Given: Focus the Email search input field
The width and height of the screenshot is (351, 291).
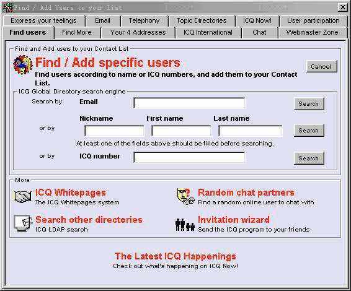Looking at the screenshot, I should point(189,103).
